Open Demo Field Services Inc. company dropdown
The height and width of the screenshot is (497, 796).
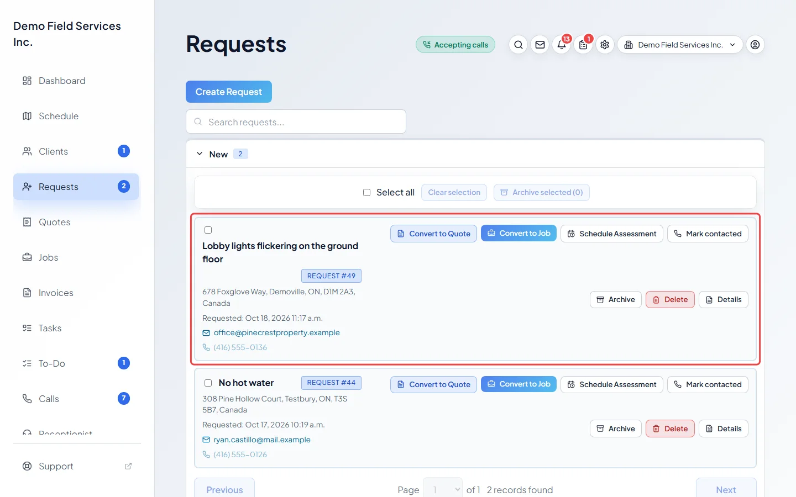[680, 45]
